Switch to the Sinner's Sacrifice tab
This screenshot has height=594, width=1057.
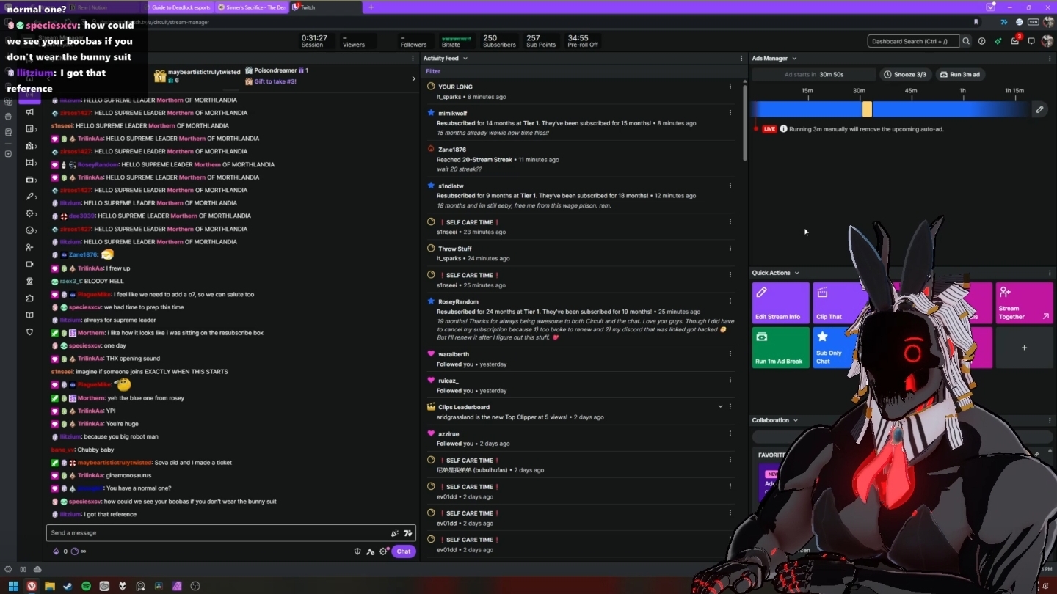[x=252, y=7]
